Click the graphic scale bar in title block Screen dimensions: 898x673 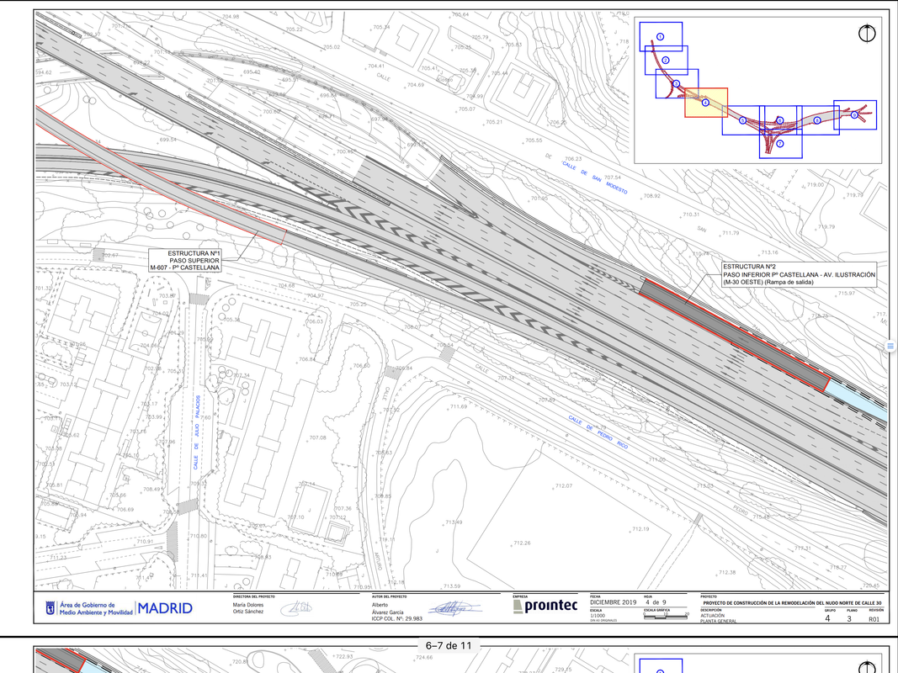pyautogui.click(x=666, y=617)
